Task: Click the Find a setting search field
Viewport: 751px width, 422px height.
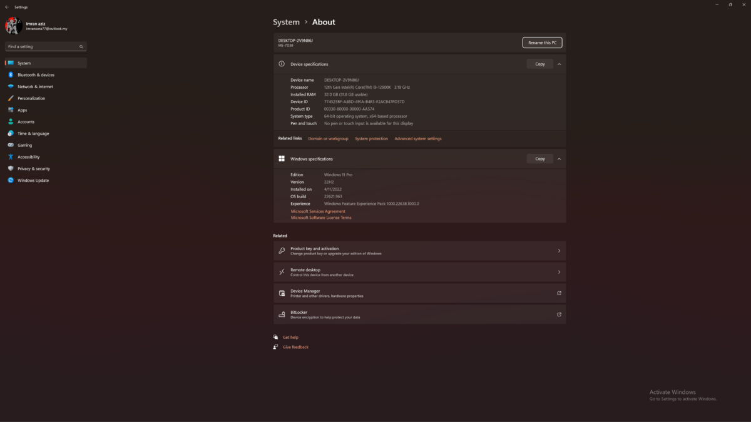Action: [x=41, y=47]
